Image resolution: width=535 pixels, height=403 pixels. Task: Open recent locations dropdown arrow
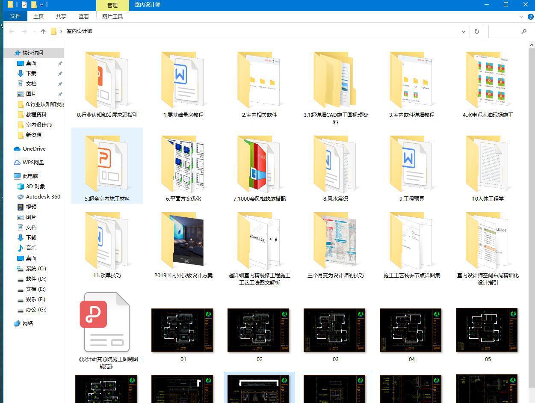point(34,32)
